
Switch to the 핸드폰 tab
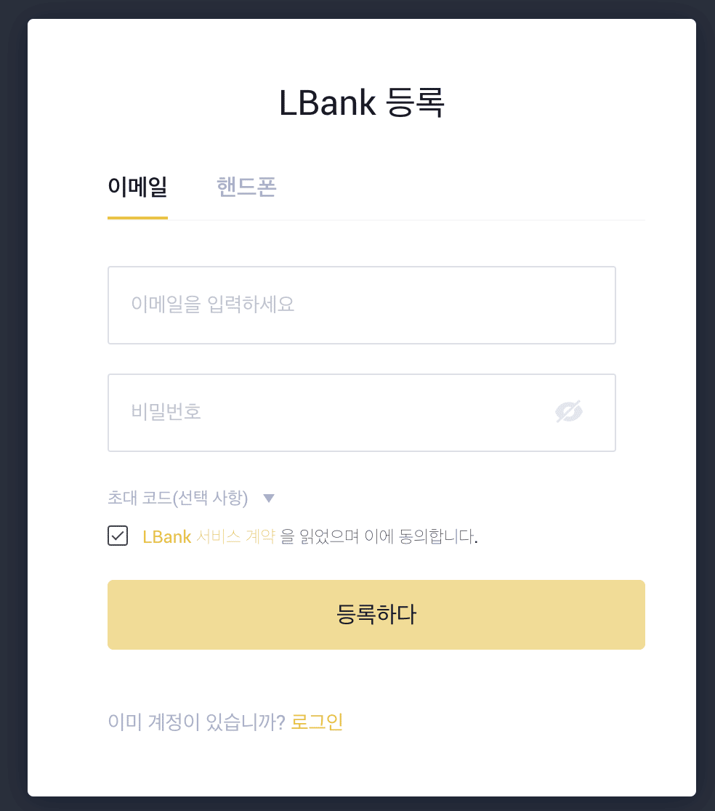point(246,187)
